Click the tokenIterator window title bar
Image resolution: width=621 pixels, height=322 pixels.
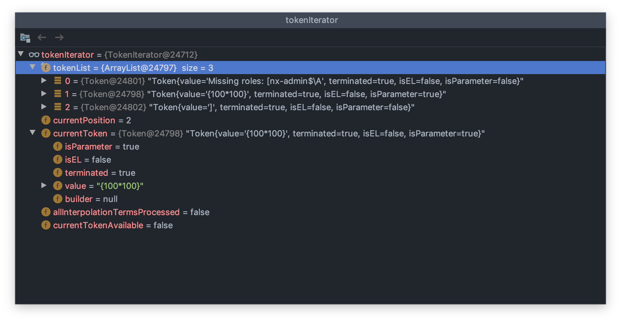tap(310, 20)
